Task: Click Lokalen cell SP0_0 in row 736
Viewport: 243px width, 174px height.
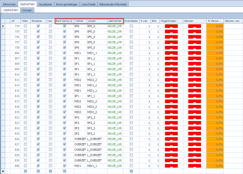Action: point(97,37)
